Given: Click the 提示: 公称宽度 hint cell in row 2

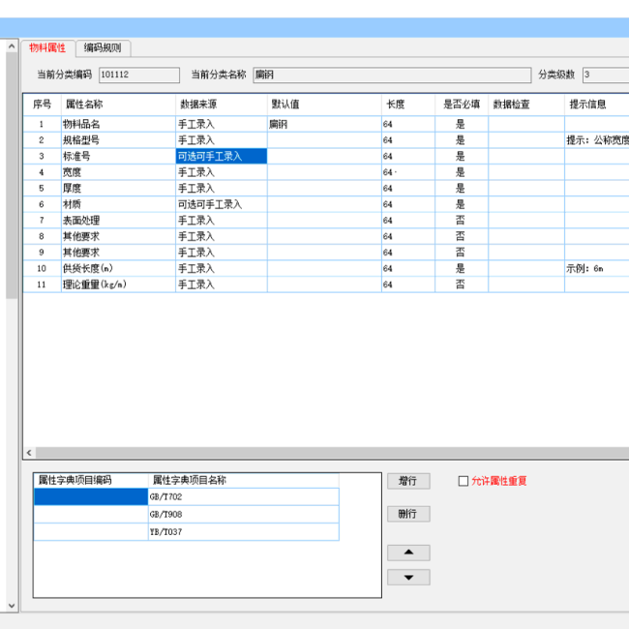Looking at the screenshot, I should (x=597, y=140).
